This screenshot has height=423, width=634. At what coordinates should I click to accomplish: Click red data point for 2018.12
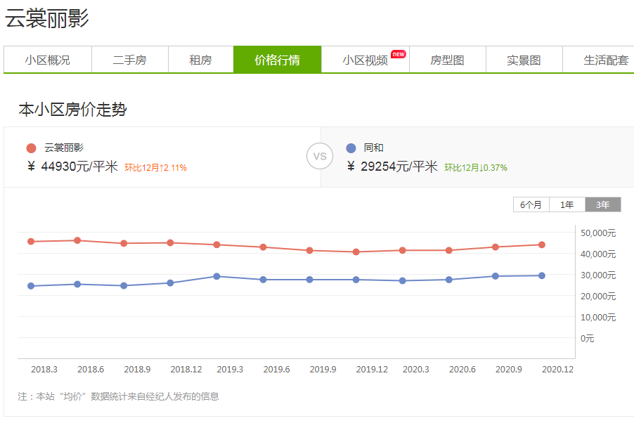170,242
